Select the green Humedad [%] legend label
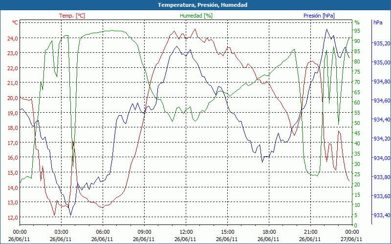Viewport: 391px width, 244px height. coord(196,16)
